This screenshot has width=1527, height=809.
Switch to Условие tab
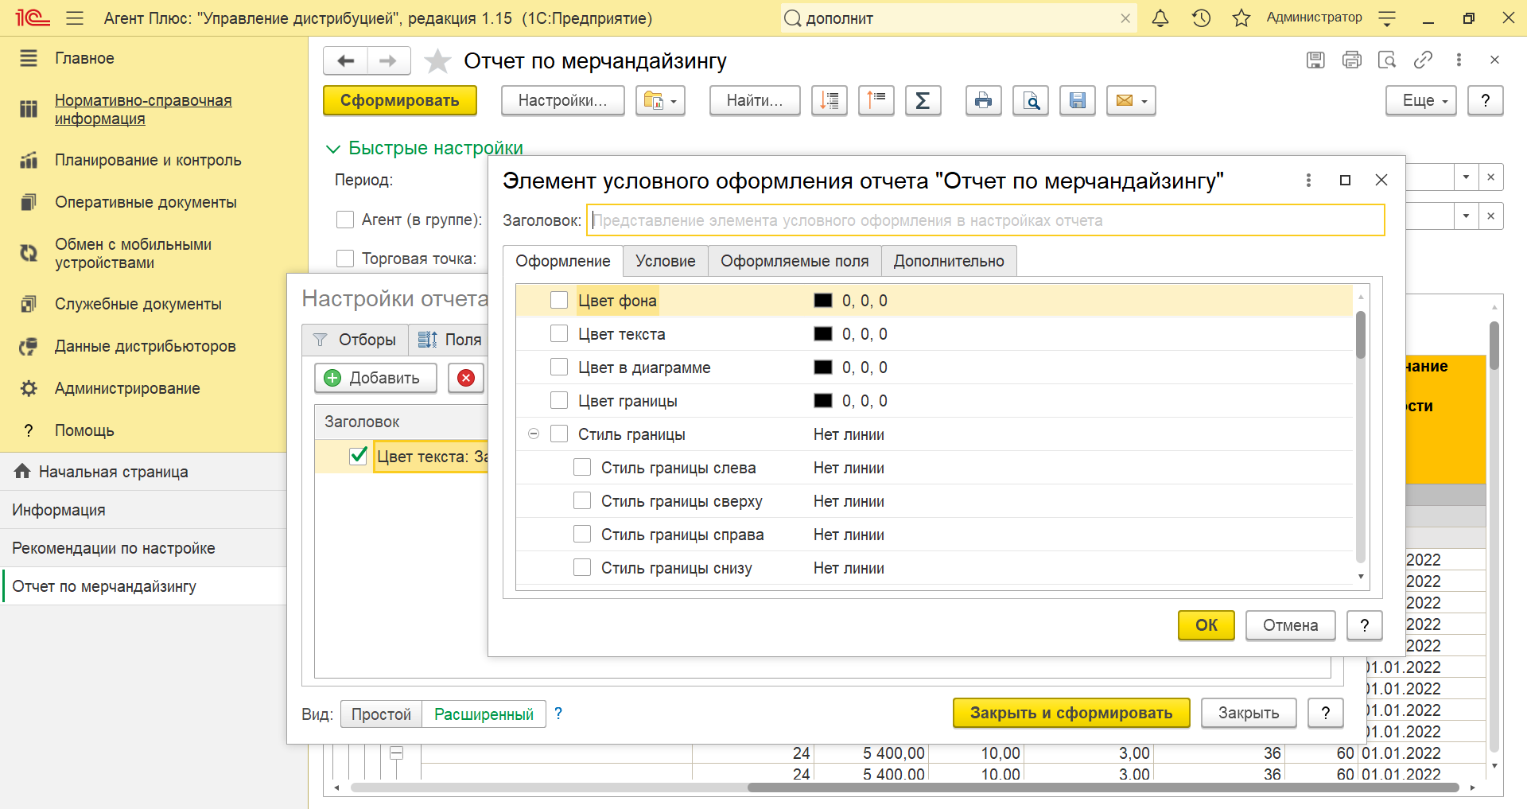666,261
